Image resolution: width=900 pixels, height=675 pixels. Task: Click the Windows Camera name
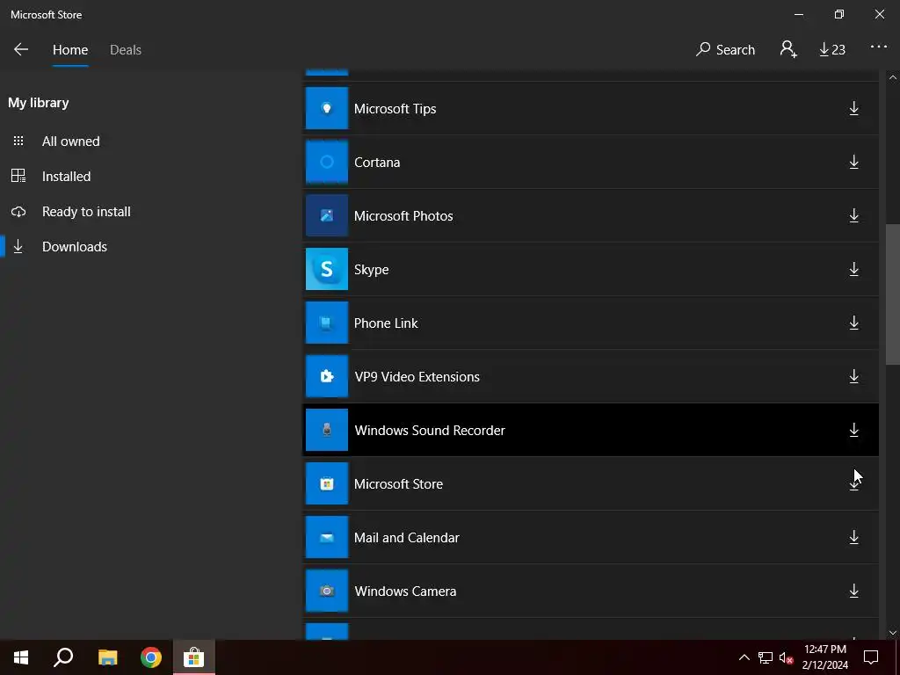[x=405, y=592]
